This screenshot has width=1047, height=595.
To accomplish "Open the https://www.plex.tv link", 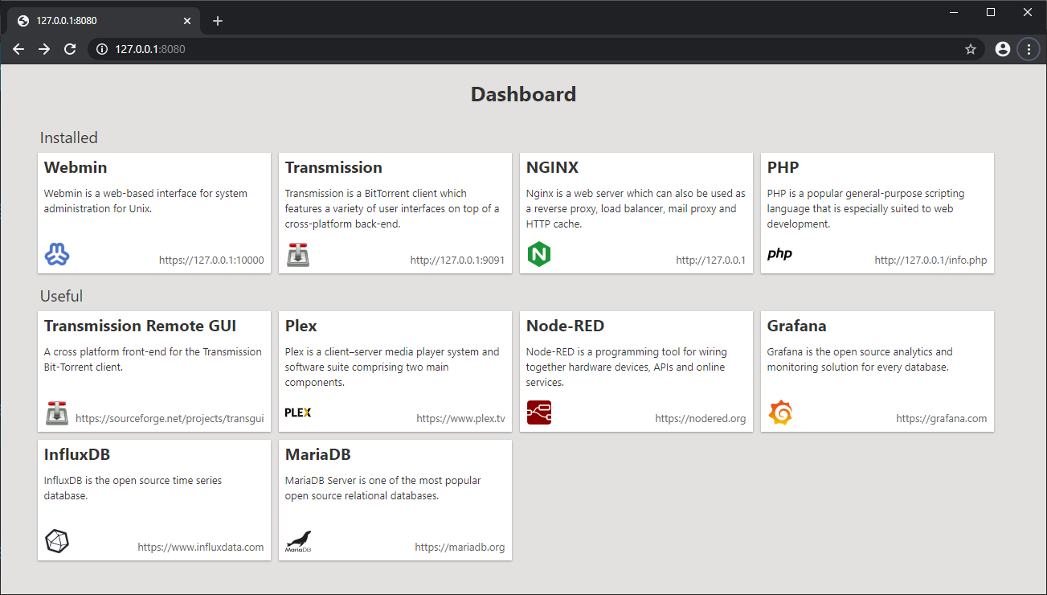I will coord(460,419).
